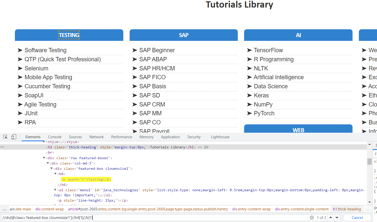
Task: Open the SAP HR/HCM link
Action: pos(157,68)
